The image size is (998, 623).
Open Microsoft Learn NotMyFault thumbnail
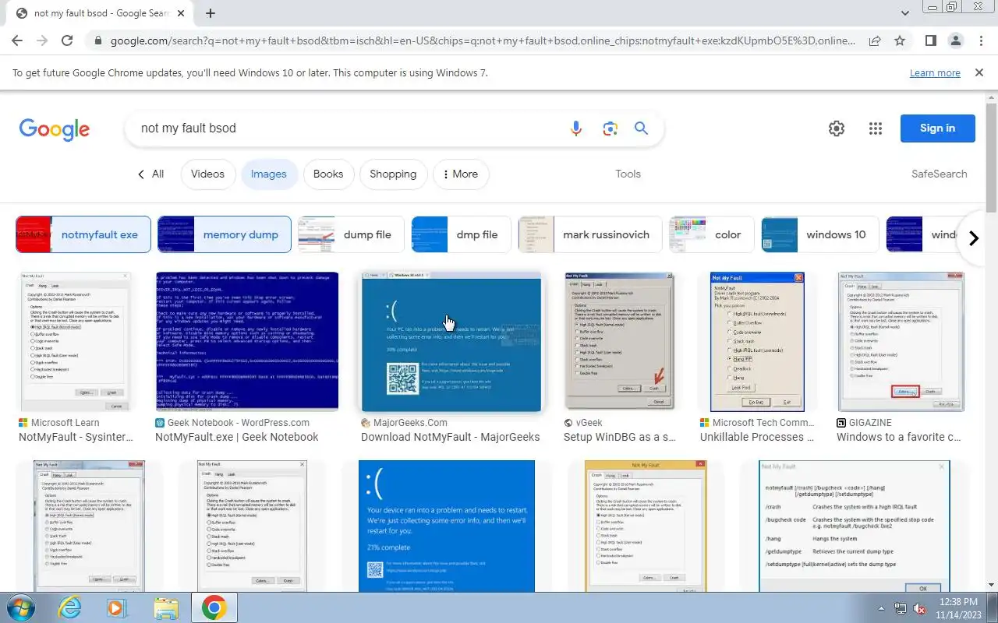(74, 341)
